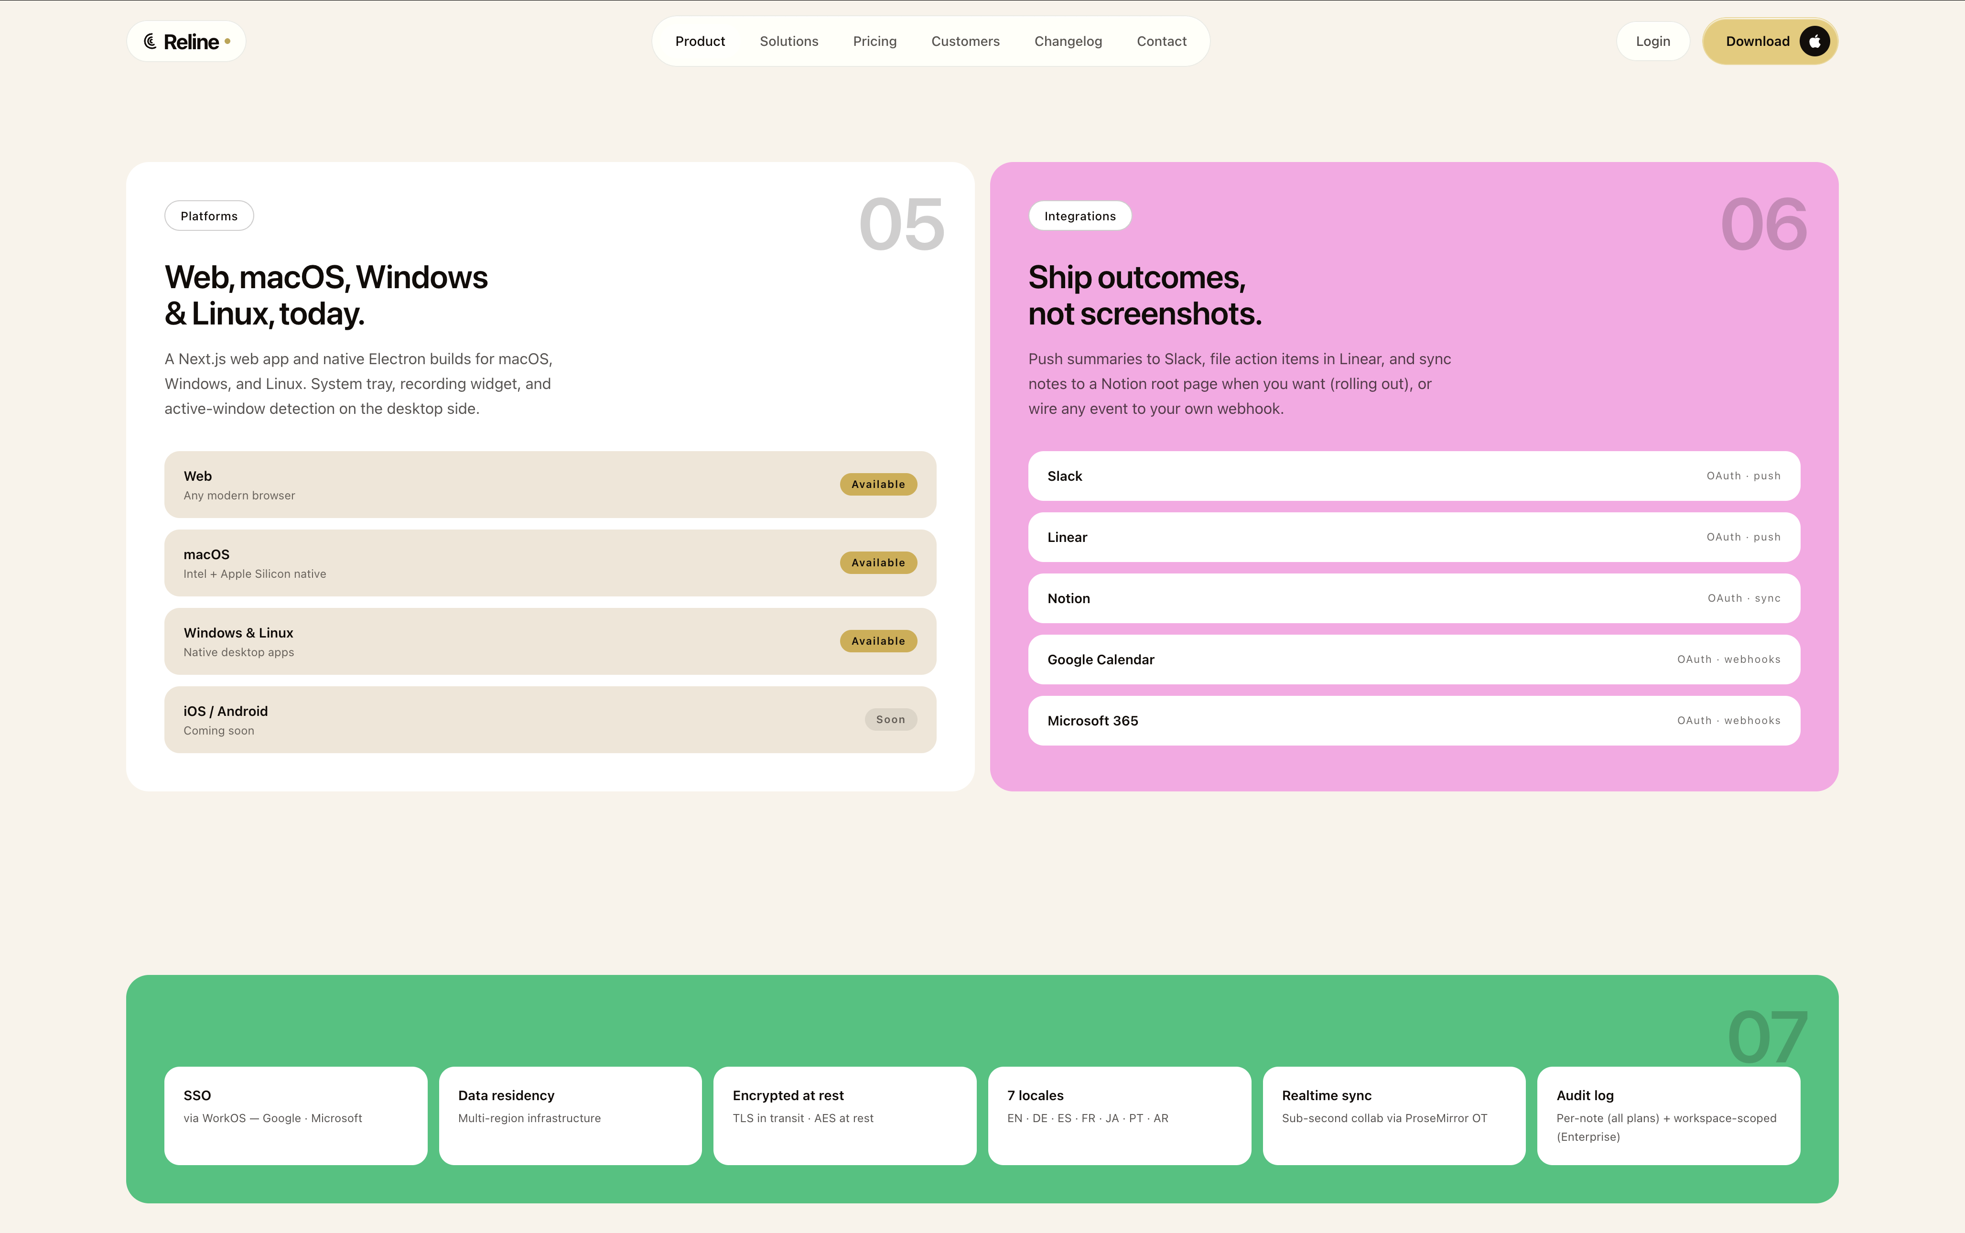Click 'Any modern browser' subtitle

tap(239, 496)
